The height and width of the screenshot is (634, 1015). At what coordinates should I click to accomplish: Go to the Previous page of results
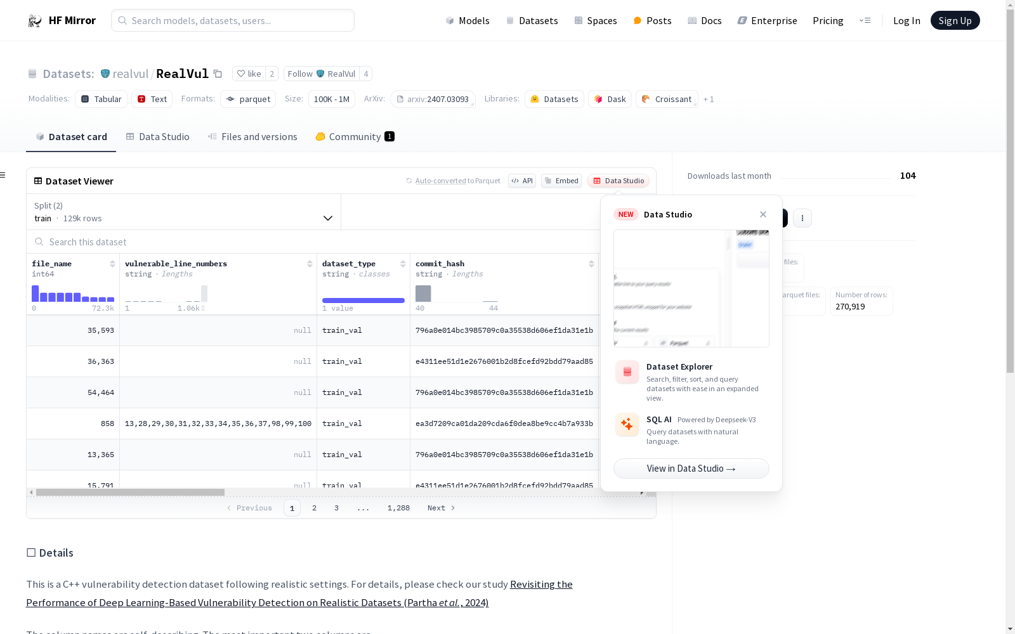point(249,508)
